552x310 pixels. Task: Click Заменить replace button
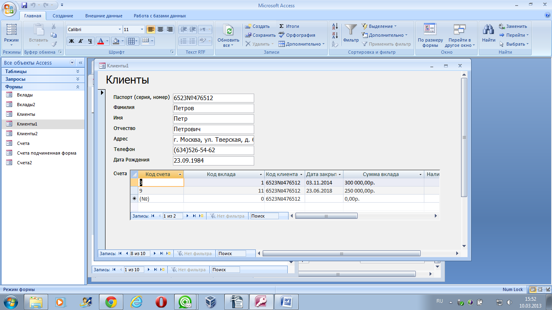tap(513, 26)
